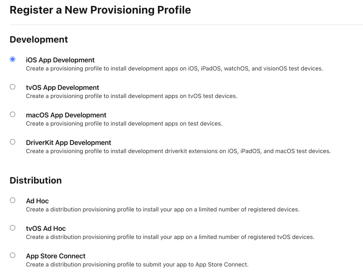This screenshot has width=363, height=279.
Task: Click the Development section heading
Action: [39, 39]
